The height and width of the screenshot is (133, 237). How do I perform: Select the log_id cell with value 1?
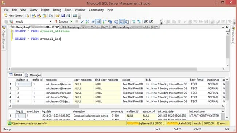(20, 116)
